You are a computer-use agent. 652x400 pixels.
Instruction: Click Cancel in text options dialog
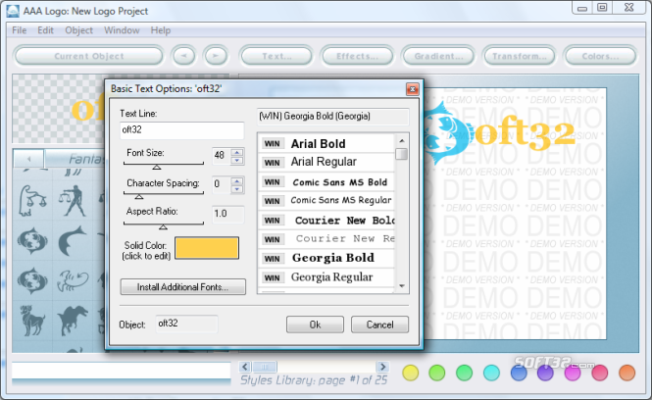[x=379, y=325]
